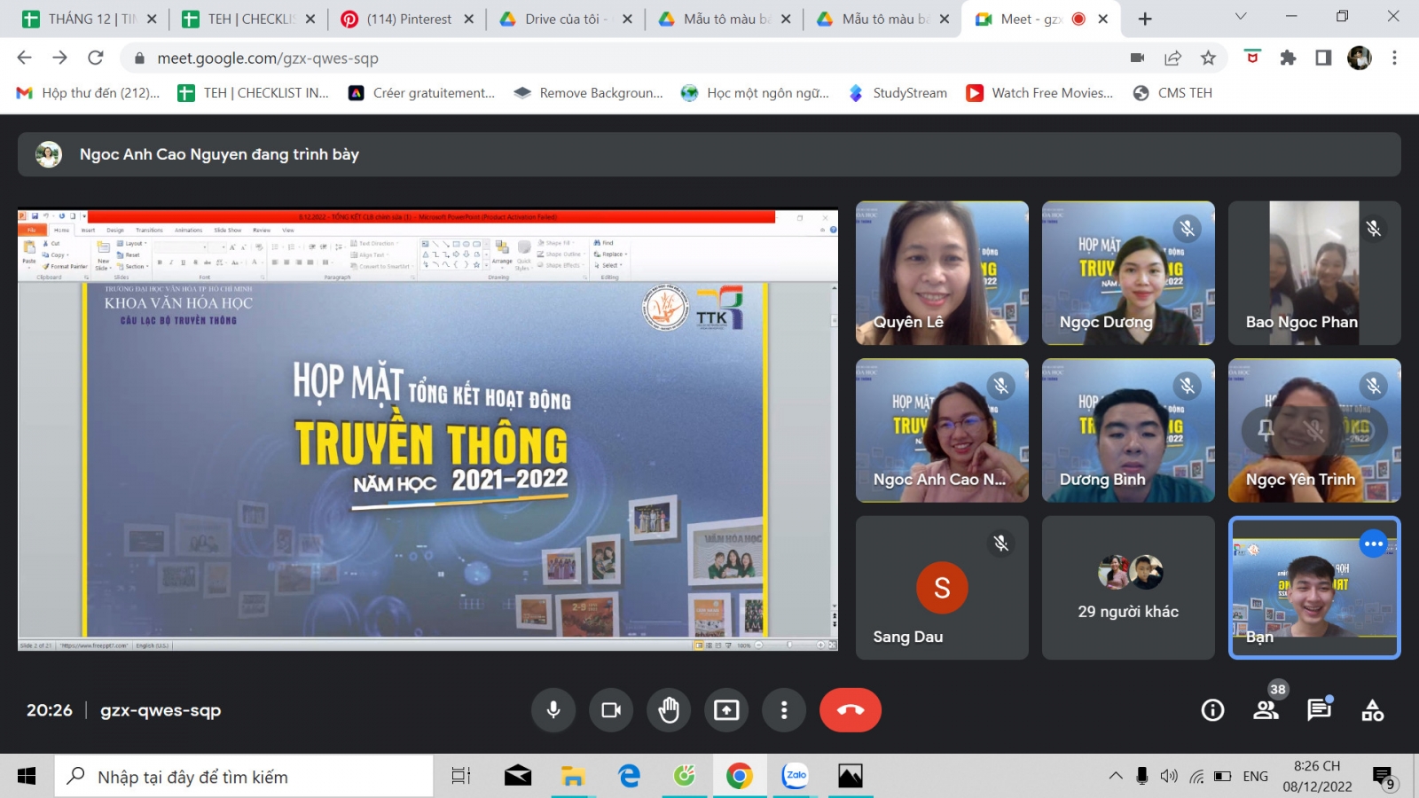Screen dimensions: 1419x798
Task: Open chat with everyone icon
Action: pyautogui.click(x=1319, y=710)
